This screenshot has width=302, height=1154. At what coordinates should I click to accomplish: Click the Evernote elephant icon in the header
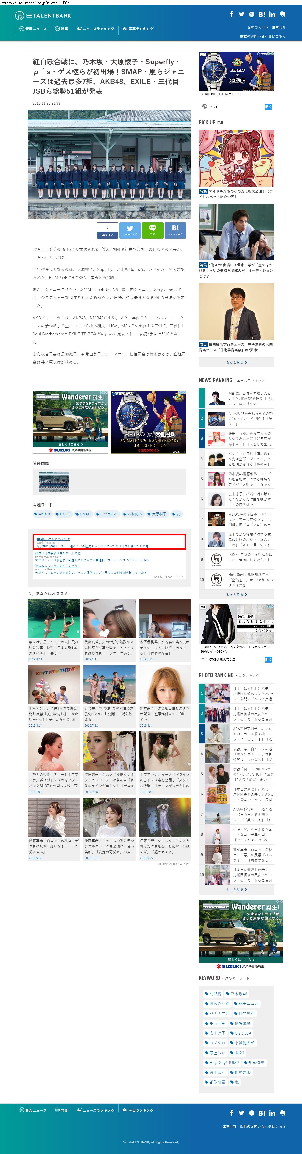(282, 14)
